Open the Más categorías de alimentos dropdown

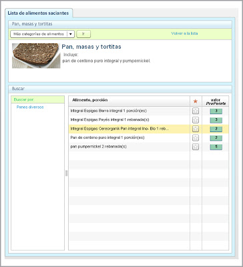coord(42,34)
